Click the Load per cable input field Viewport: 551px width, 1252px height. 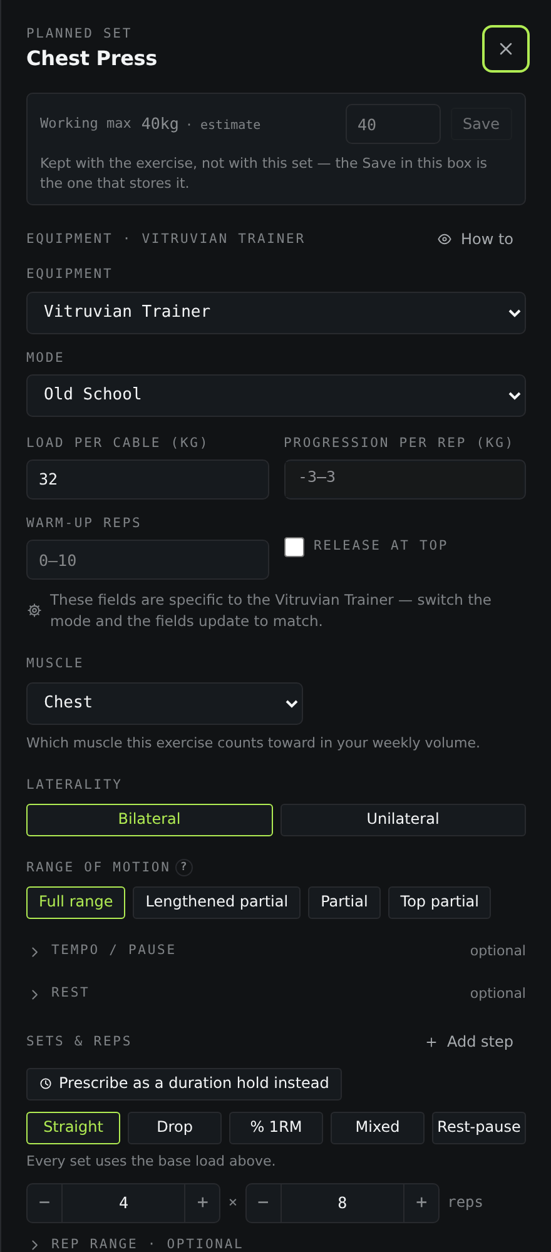click(x=148, y=479)
